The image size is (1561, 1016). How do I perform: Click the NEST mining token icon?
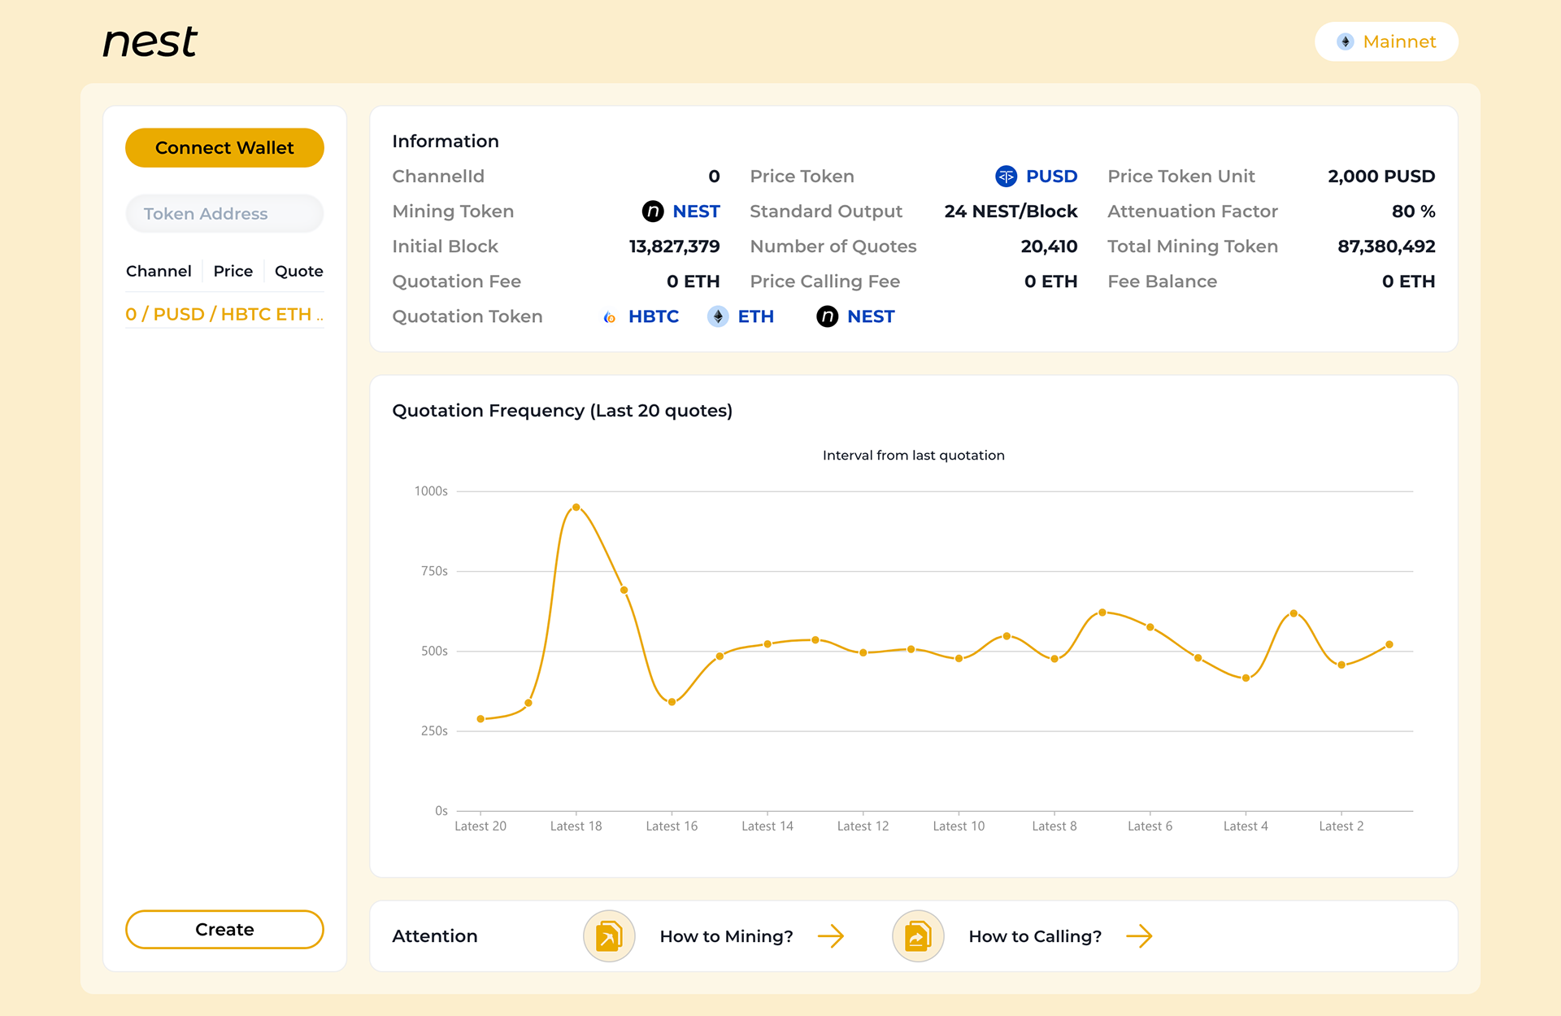pos(653,211)
